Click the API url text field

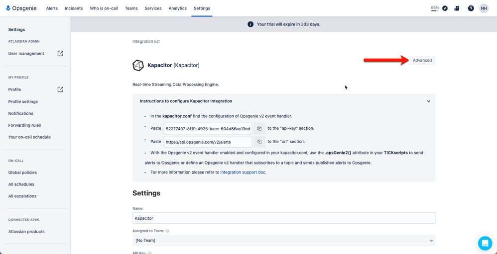(x=208, y=142)
